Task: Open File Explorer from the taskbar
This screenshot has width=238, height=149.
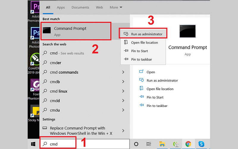Action: (x=162, y=144)
